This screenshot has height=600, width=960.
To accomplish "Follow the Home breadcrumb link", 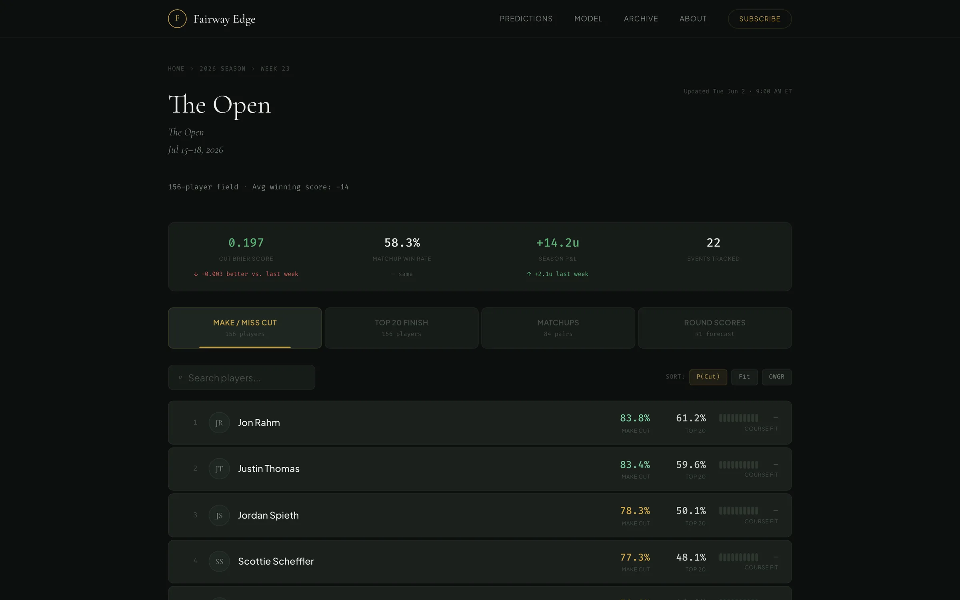I will click(176, 69).
